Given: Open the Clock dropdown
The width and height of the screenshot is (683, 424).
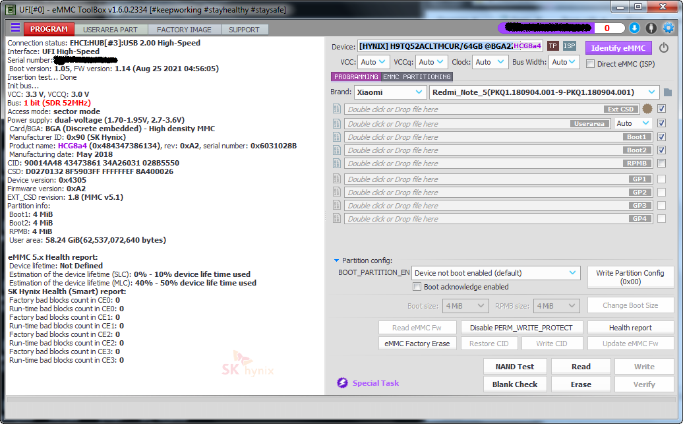Looking at the screenshot, I should 490,62.
